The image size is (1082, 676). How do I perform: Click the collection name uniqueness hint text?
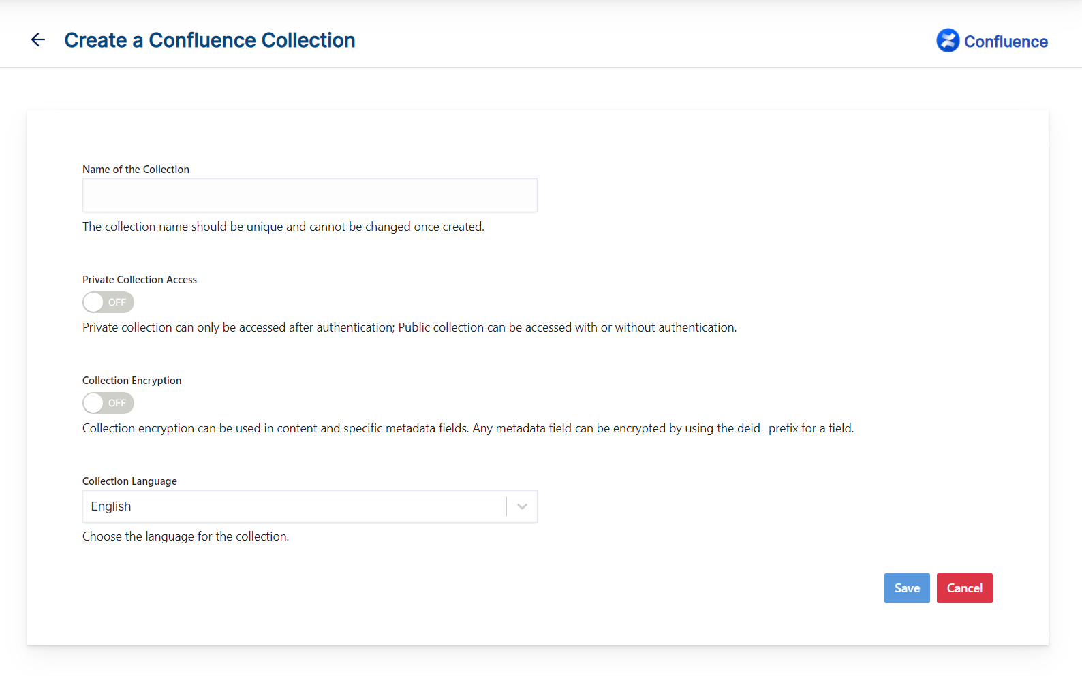tap(283, 227)
